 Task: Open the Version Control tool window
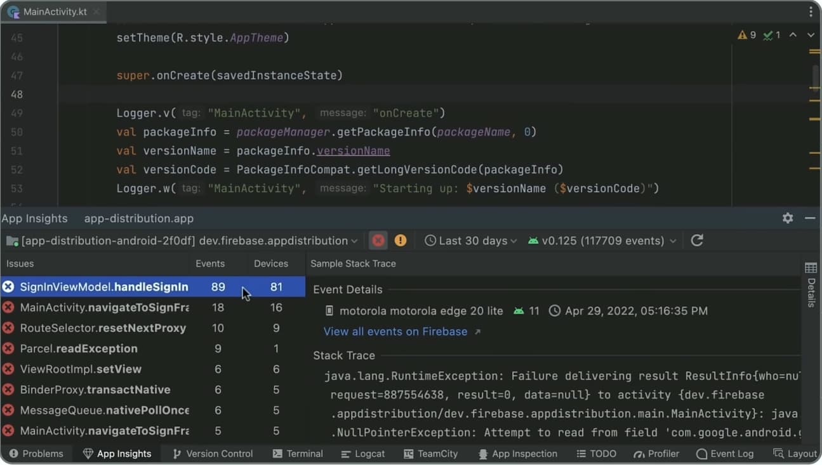point(213,454)
